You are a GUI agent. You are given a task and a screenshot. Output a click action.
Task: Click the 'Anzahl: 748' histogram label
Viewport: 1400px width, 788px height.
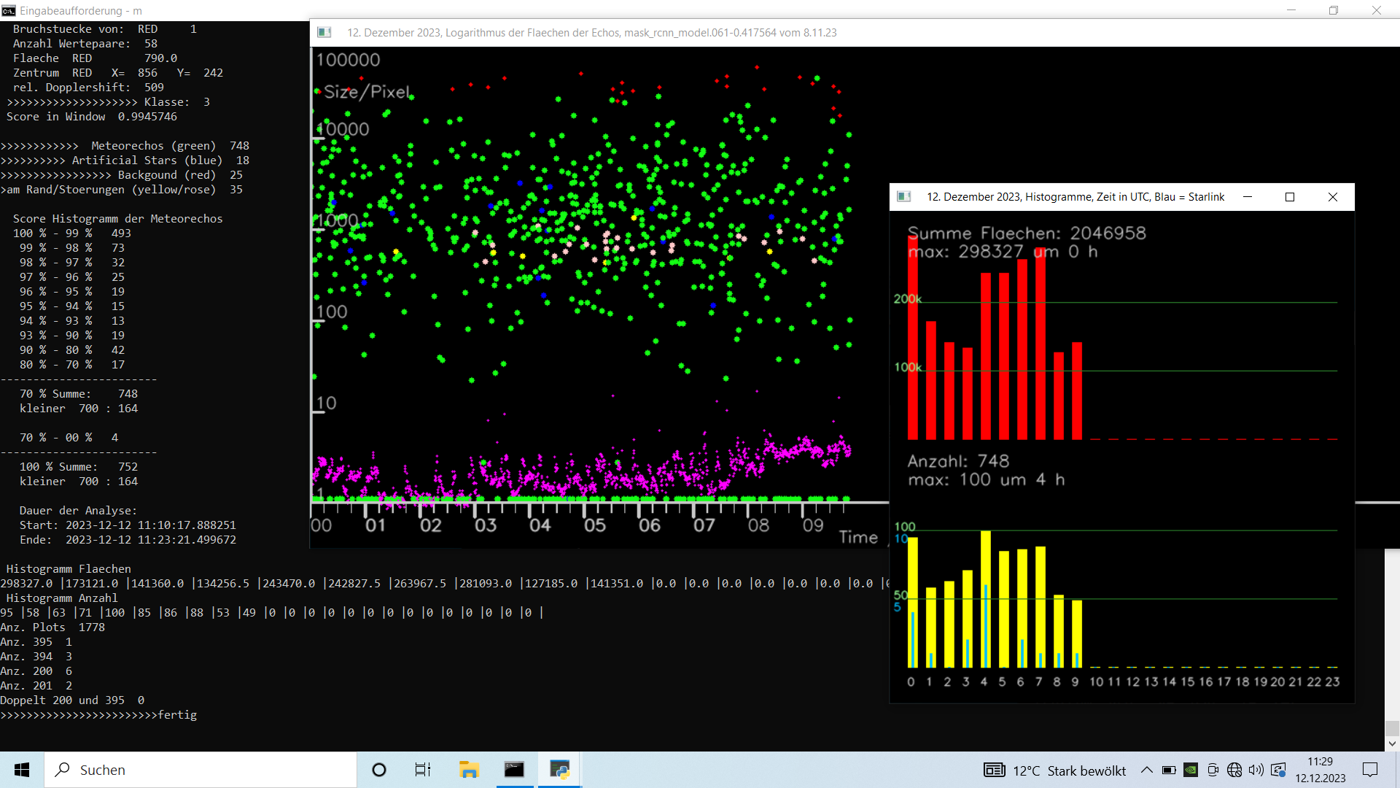pyautogui.click(x=958, y=461)
